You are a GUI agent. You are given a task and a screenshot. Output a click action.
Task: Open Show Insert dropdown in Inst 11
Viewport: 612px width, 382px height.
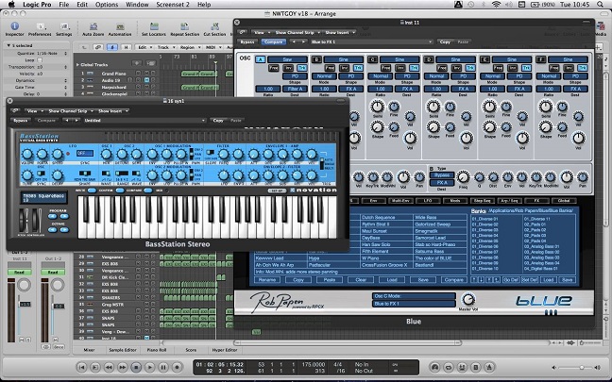(339, 32)
